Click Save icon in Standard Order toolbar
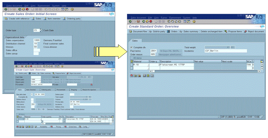This screenshot has height=138, width=268. [x=138, y=22]
